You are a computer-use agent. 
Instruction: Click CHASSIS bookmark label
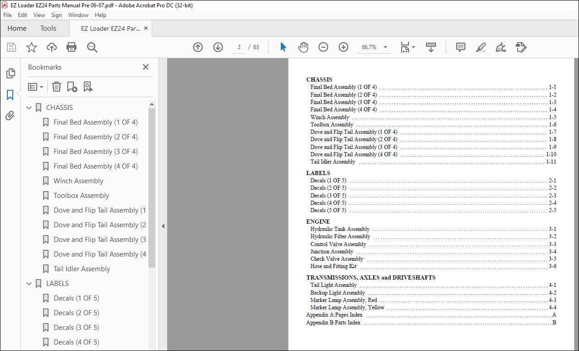60,108
